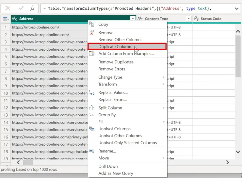
Task: Click Add Column From Examples icon
Action: [92, 53]
